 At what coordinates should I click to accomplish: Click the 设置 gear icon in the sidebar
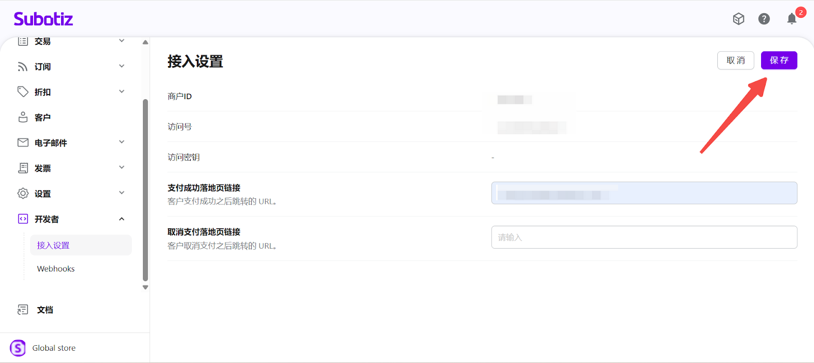(x=23, y=193)
